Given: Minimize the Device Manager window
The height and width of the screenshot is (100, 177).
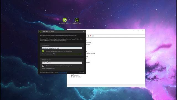Looking at the screenshot, I should tap(134, 31).
